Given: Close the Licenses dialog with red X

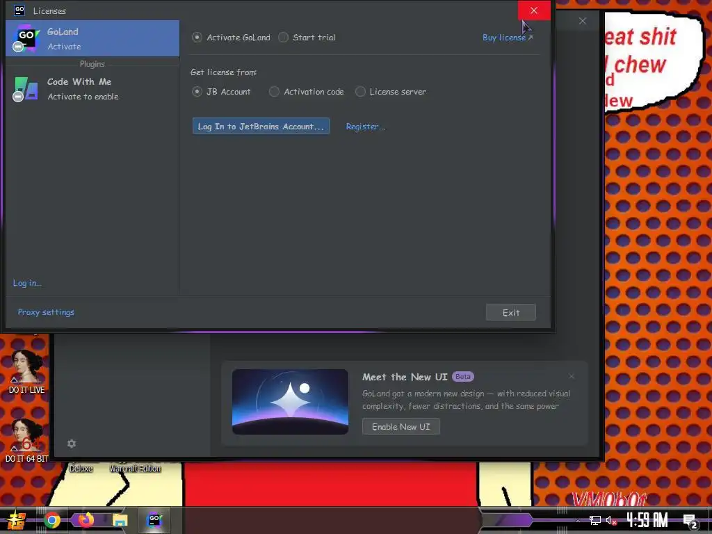Looking at the screenshot, I should click(x=534, y=10).
